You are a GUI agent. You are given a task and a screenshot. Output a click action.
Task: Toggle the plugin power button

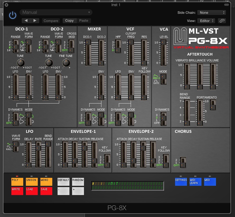pyautogui.click(x=13, y=15)
